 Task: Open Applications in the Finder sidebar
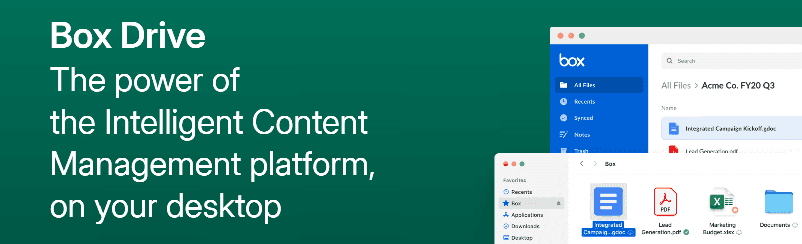[527, 215]
